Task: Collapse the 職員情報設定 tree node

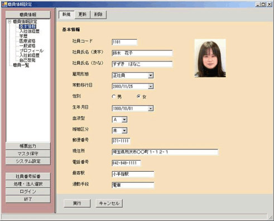Action: pos(9,22)
